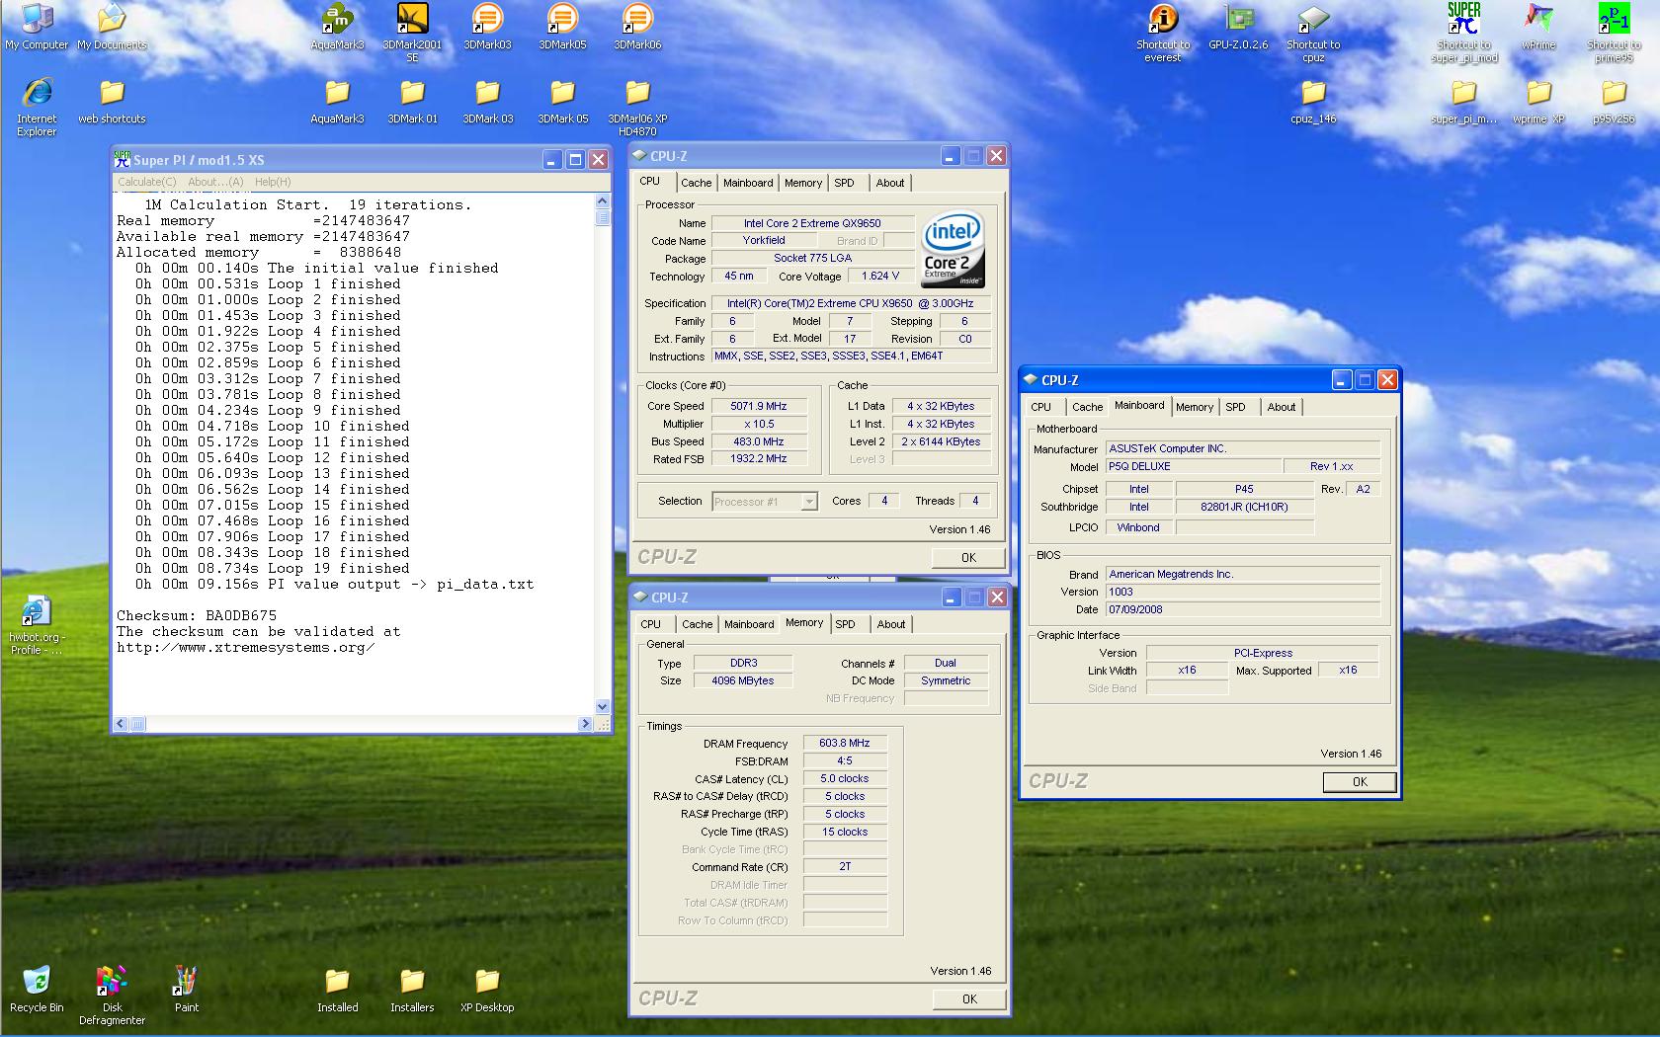This screenshot has width=1660, height=1037.
Task: Click OK in the Mainboard CPU-Z window
Action: point(1360,782)
